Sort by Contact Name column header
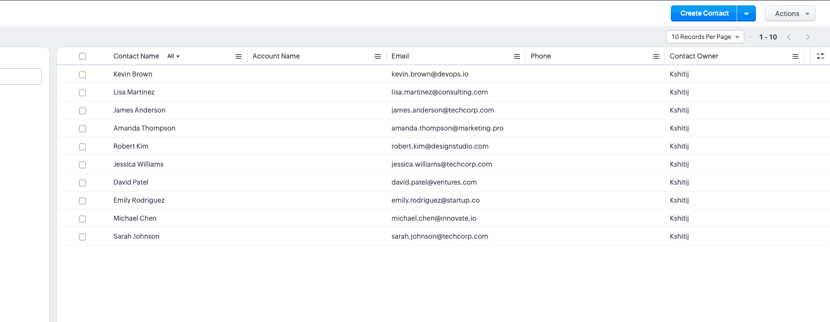The width and height of the screenshot is (830, 322). [136, 56]
